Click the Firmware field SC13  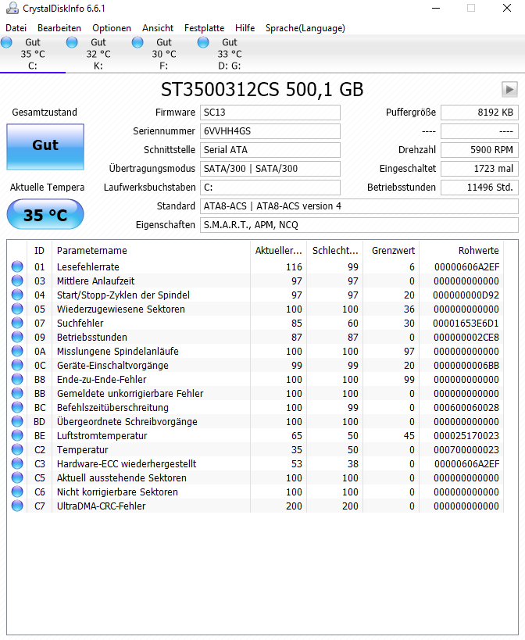point(270,113)
